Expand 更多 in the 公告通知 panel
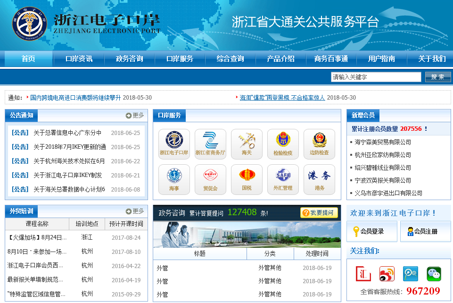Viewport: 453px width, 303px height. click(x=135, y=116)
